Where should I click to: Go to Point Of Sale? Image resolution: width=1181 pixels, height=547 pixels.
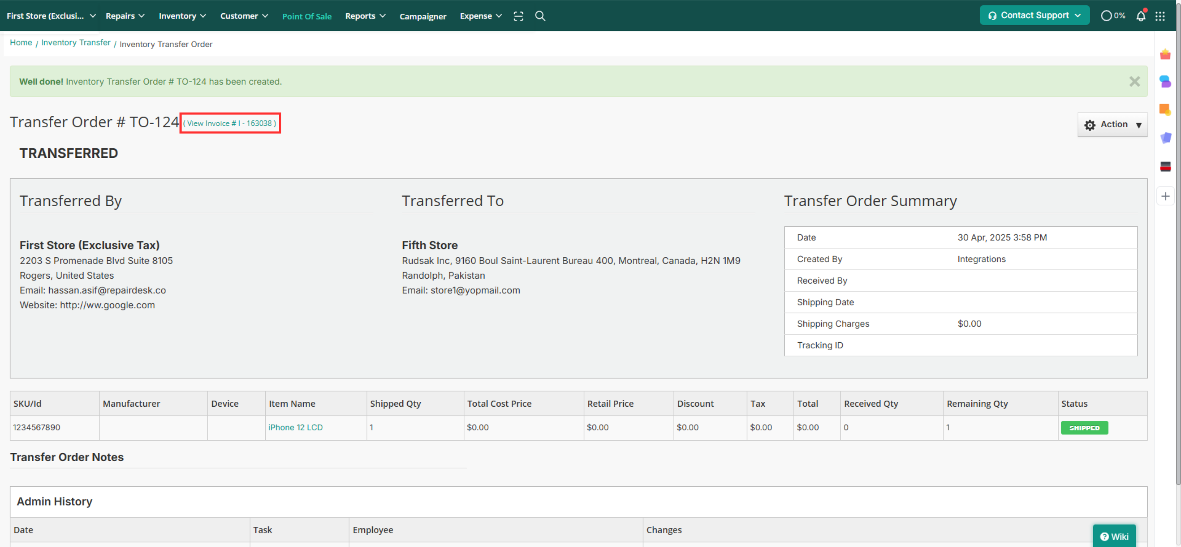[x=307, y=16]
